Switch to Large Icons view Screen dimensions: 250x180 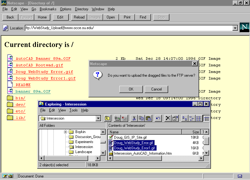click(185, 118)
